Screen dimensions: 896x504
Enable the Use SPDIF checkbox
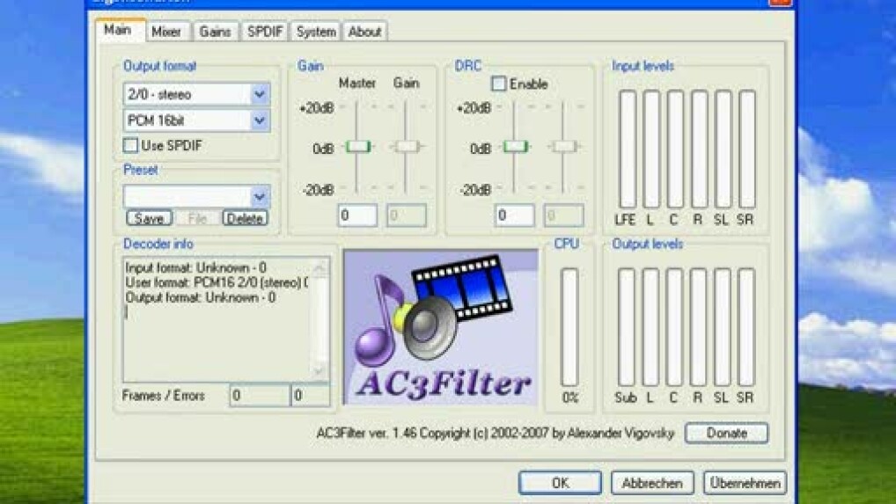tap(131, 144)
